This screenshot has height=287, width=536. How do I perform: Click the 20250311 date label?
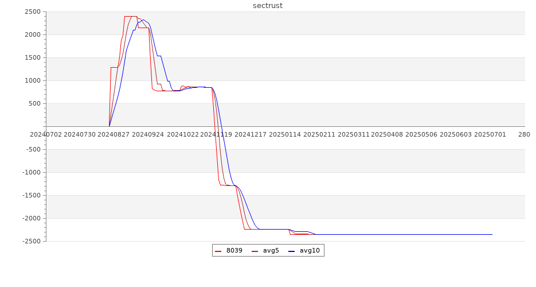(x=354, y=134)
